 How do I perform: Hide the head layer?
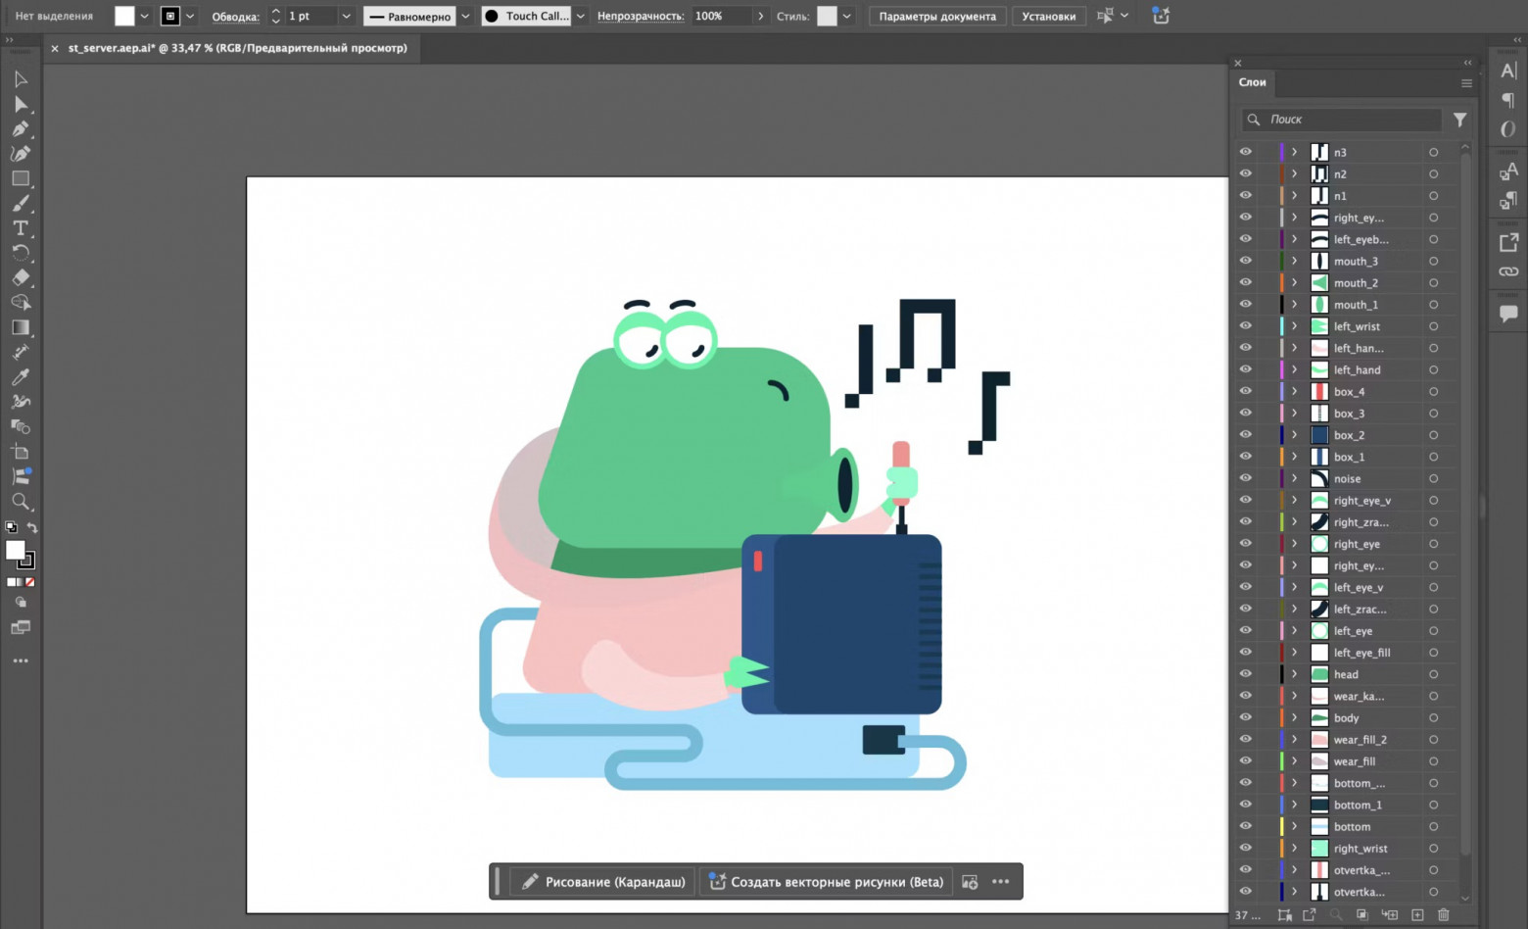1246,674
